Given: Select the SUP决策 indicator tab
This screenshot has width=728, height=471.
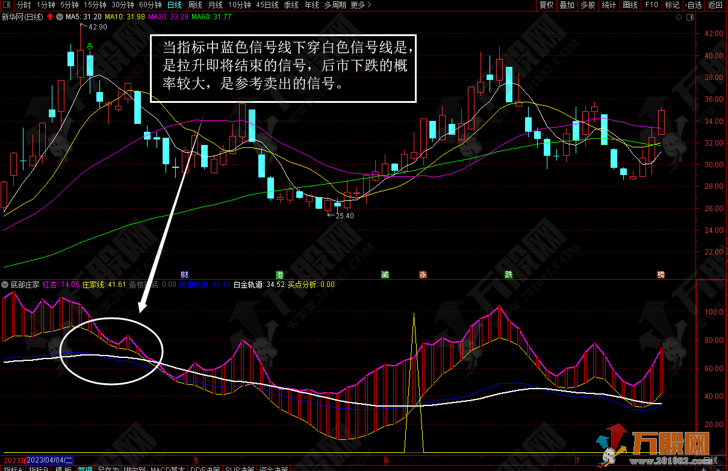Looking at the screenshot, I should point(240,468).
